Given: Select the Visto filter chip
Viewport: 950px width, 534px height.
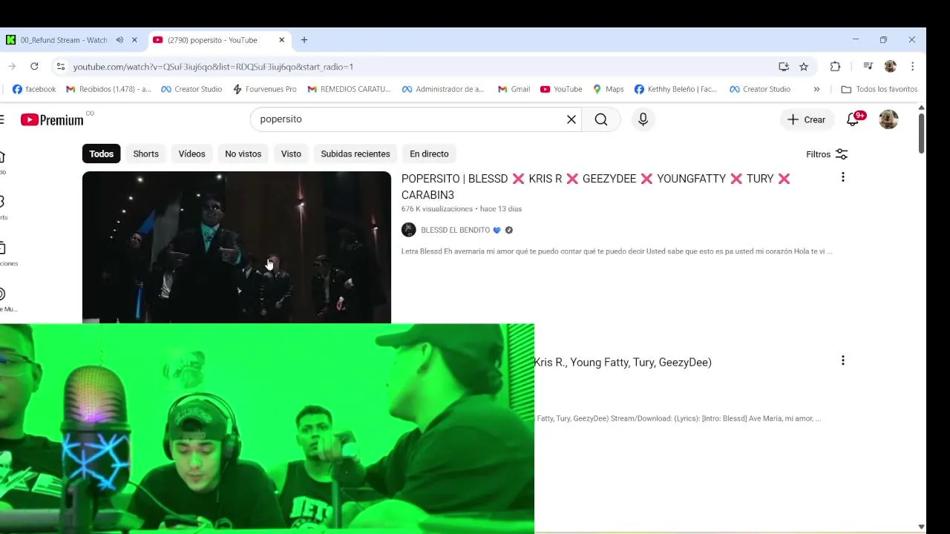Looking at the screenshot, I should 291,154.
